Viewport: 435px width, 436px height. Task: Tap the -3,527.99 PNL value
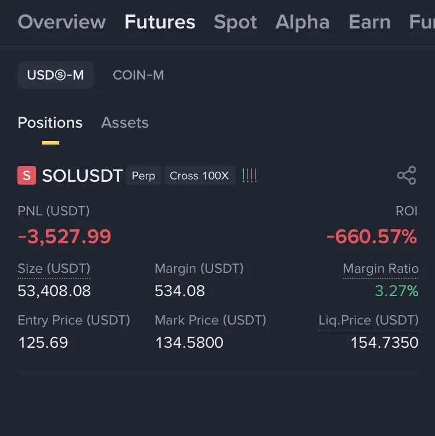(64, 236)
